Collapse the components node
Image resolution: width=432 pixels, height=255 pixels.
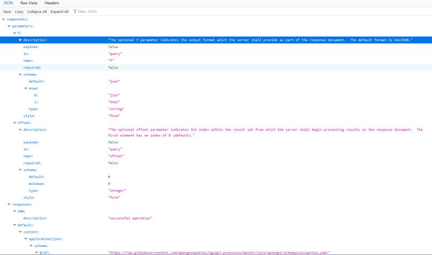[3, 19]
